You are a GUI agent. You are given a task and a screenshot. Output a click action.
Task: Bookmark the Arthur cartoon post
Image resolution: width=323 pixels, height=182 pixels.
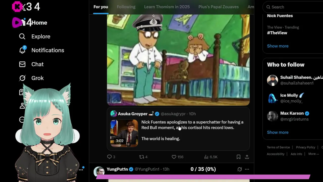(x=238, y=157)
